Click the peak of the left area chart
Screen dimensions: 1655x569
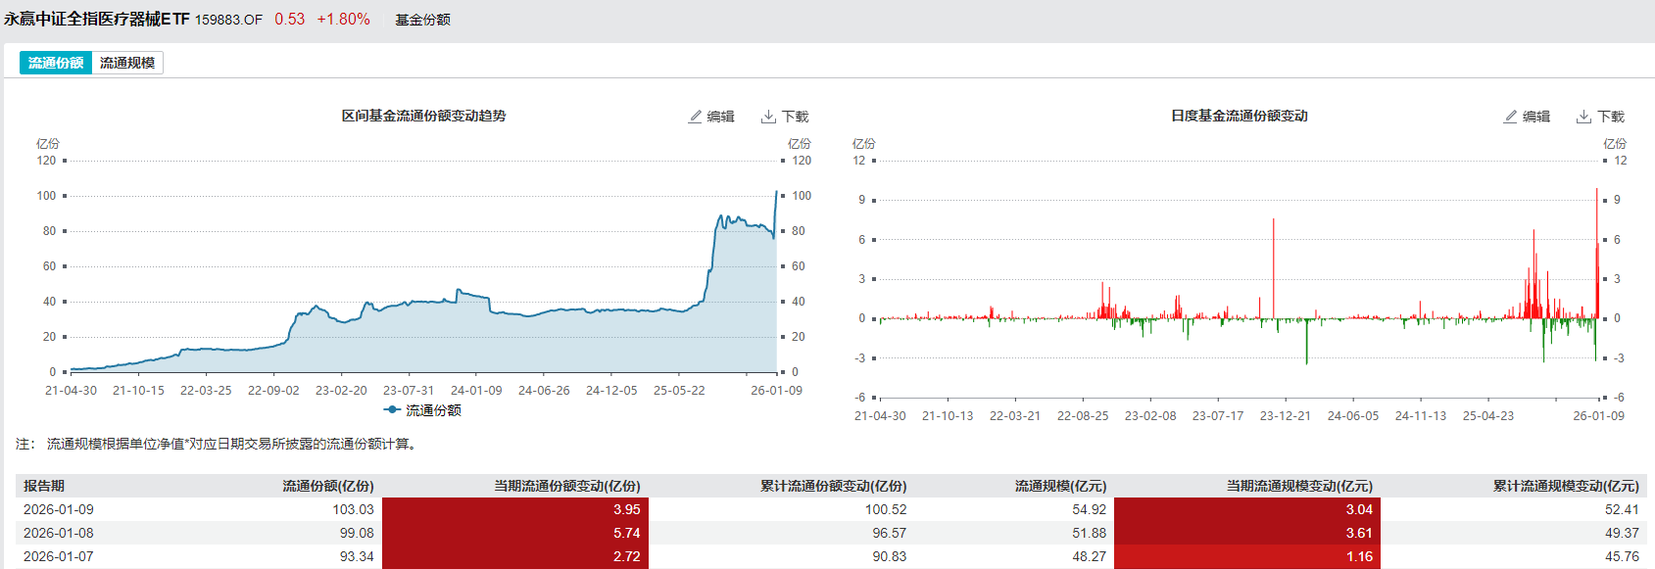(x=777, y=192)
